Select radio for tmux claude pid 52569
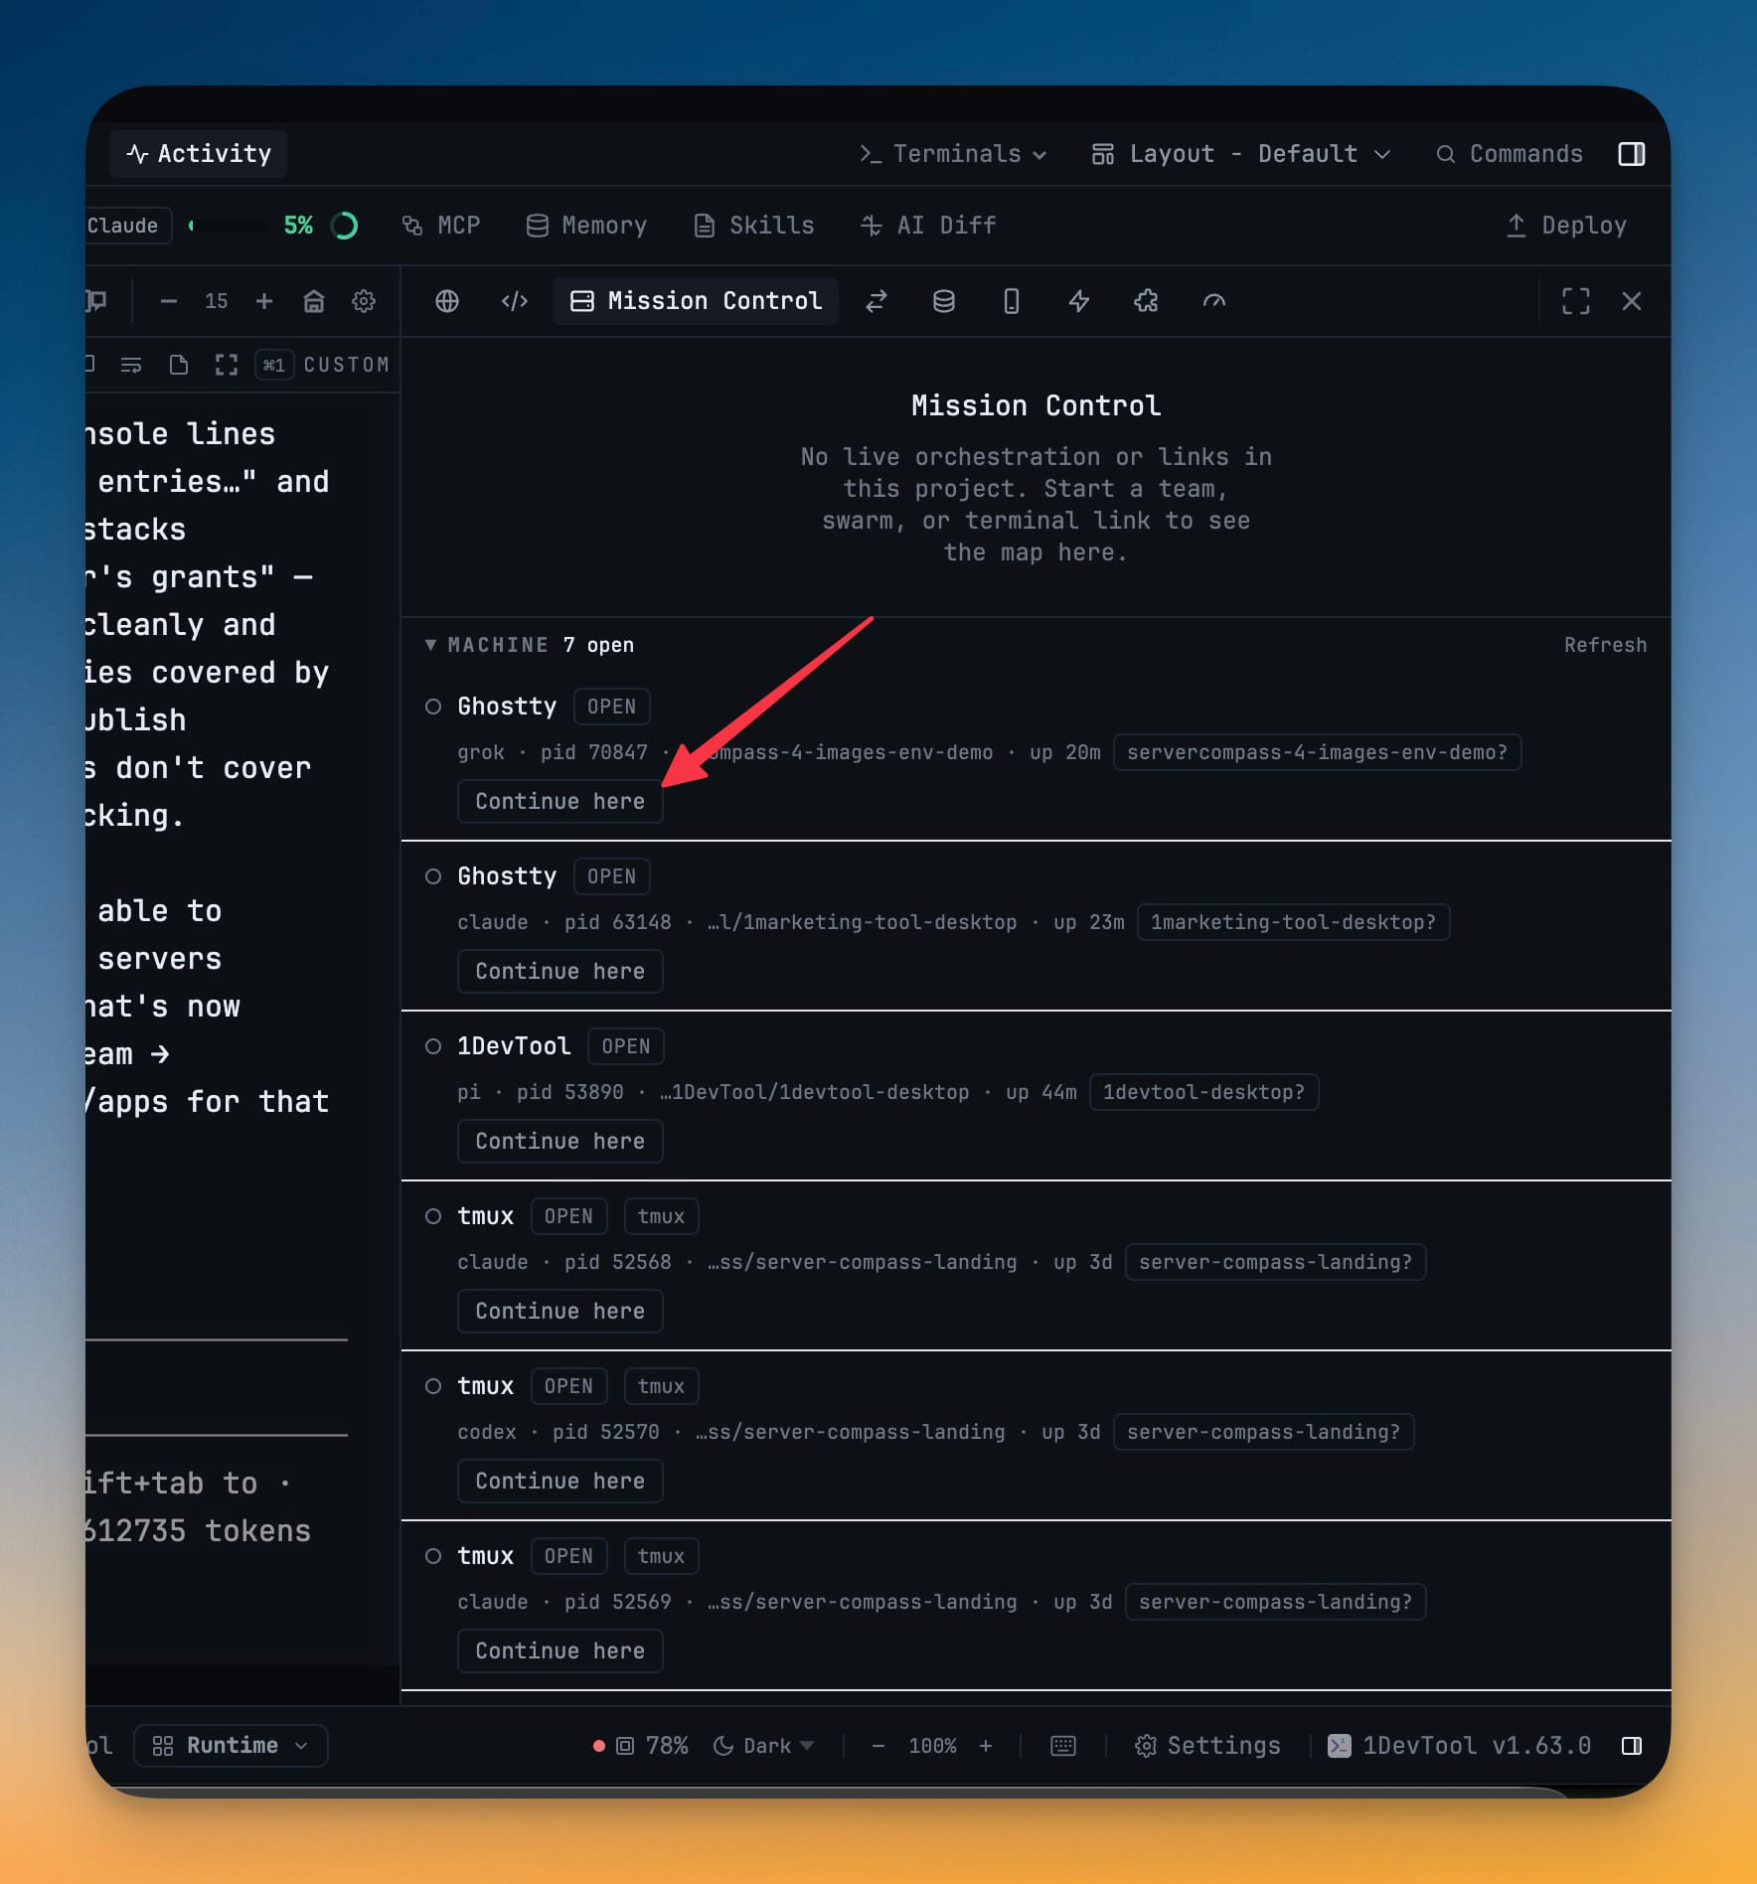This screenshot has width=1757, height=1884. click(x=433, y=1556)
